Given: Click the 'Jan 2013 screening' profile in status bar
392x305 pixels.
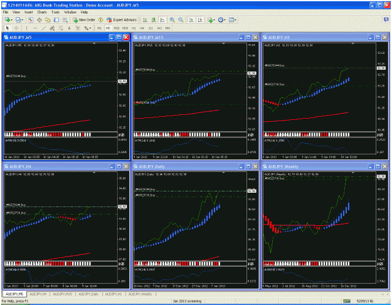Looking at the screenshot, I should click(x=187, y=301).
